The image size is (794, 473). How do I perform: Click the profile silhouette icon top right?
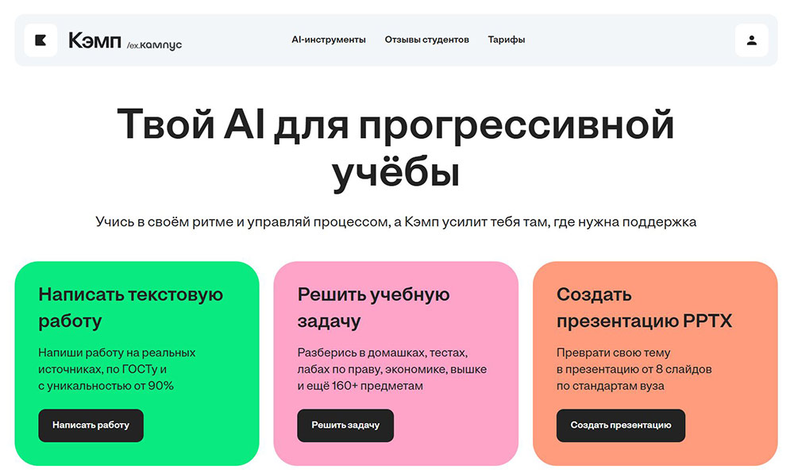coord(751,40)
